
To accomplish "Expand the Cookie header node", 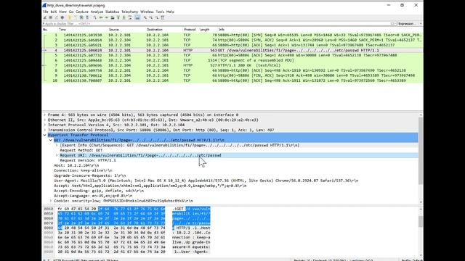I will click(x=51, y=201).
